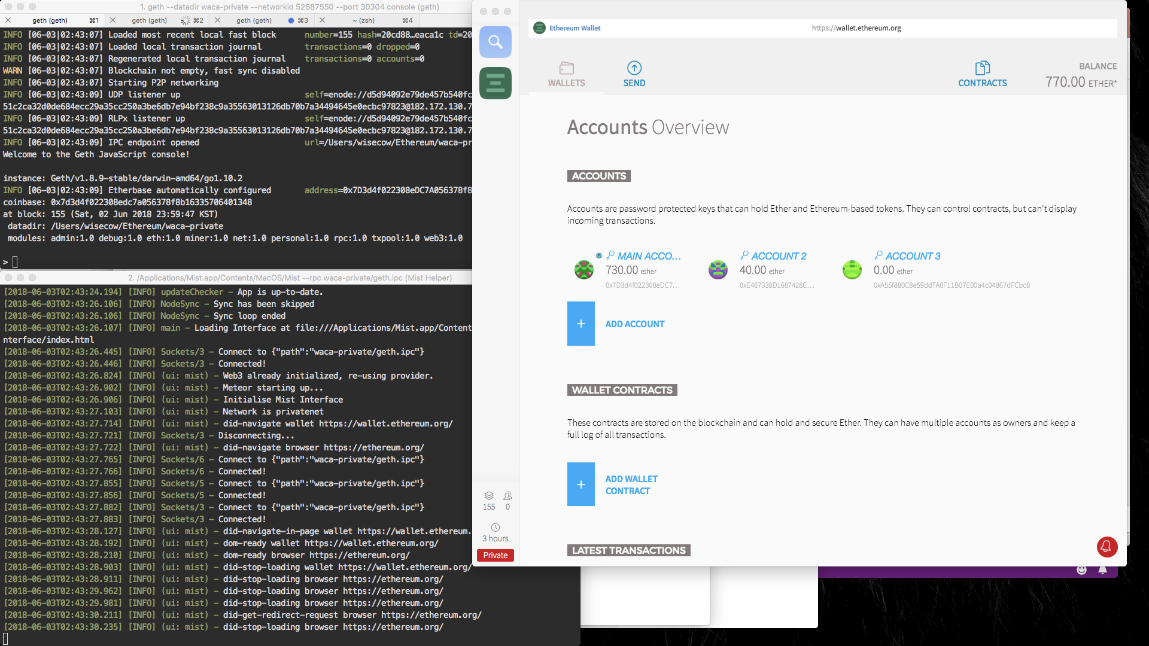Click the peers count icon
1149x646 pixels.
coord(507,496)
